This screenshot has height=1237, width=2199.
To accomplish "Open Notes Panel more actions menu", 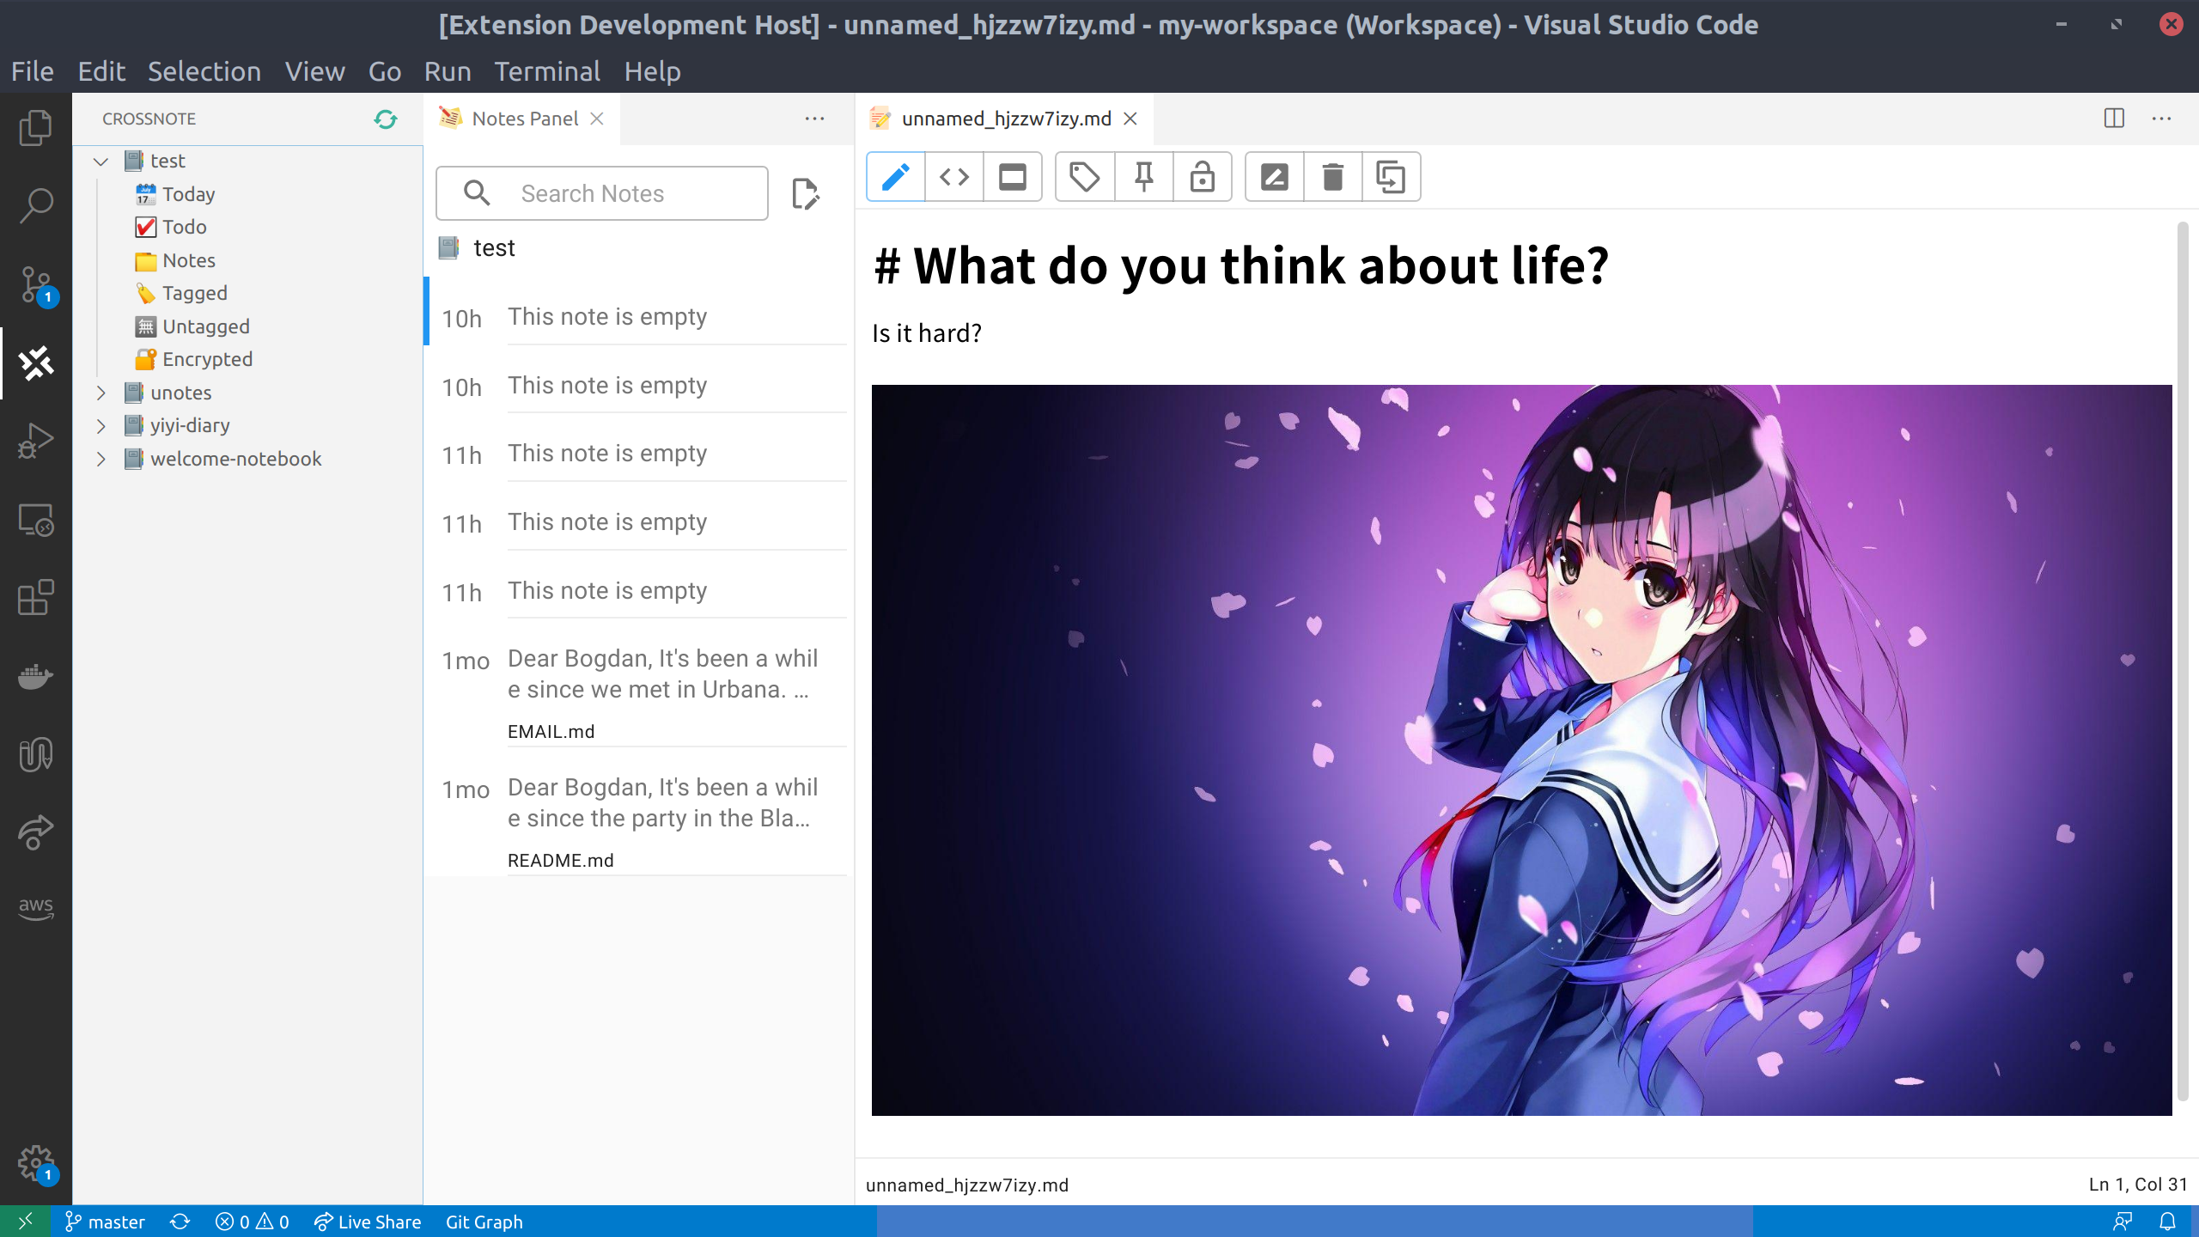I will coord(814,119).
